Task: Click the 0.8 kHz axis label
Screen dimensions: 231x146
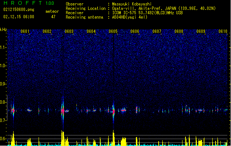Action: [x=3, y=102]
